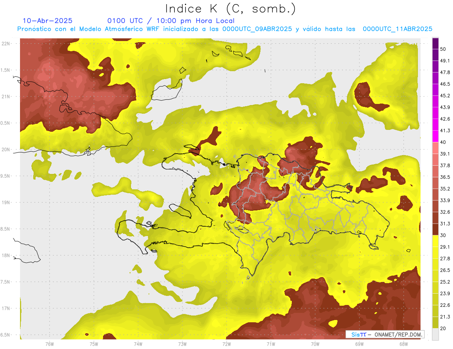Select the "25.2" color scale value

point(445,282)
